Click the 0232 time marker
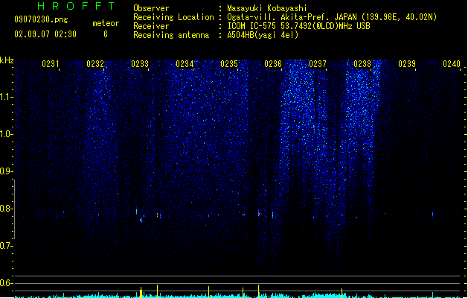 (x=95, y=64)
